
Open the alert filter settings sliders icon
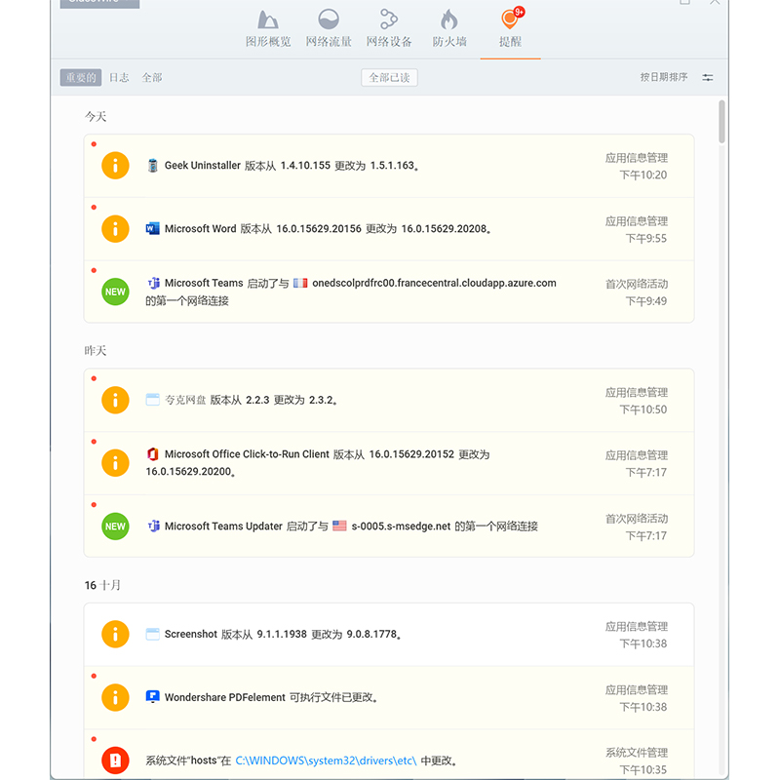pos(708,77)
